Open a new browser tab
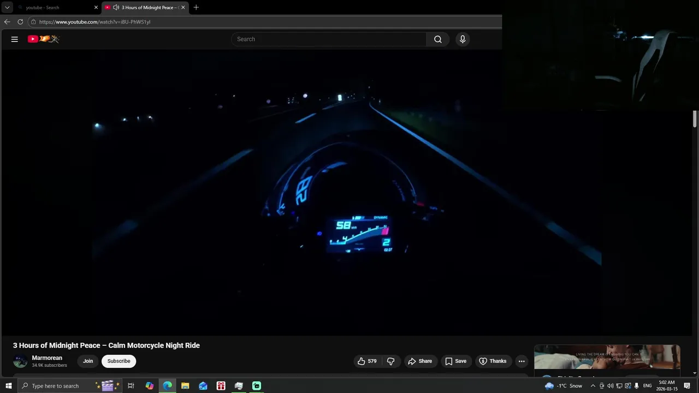The image size is (699, 393). 196,8
